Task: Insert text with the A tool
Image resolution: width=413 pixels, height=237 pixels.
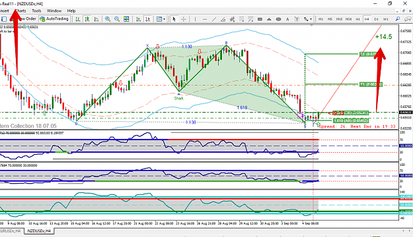Action: click(287, 19)
